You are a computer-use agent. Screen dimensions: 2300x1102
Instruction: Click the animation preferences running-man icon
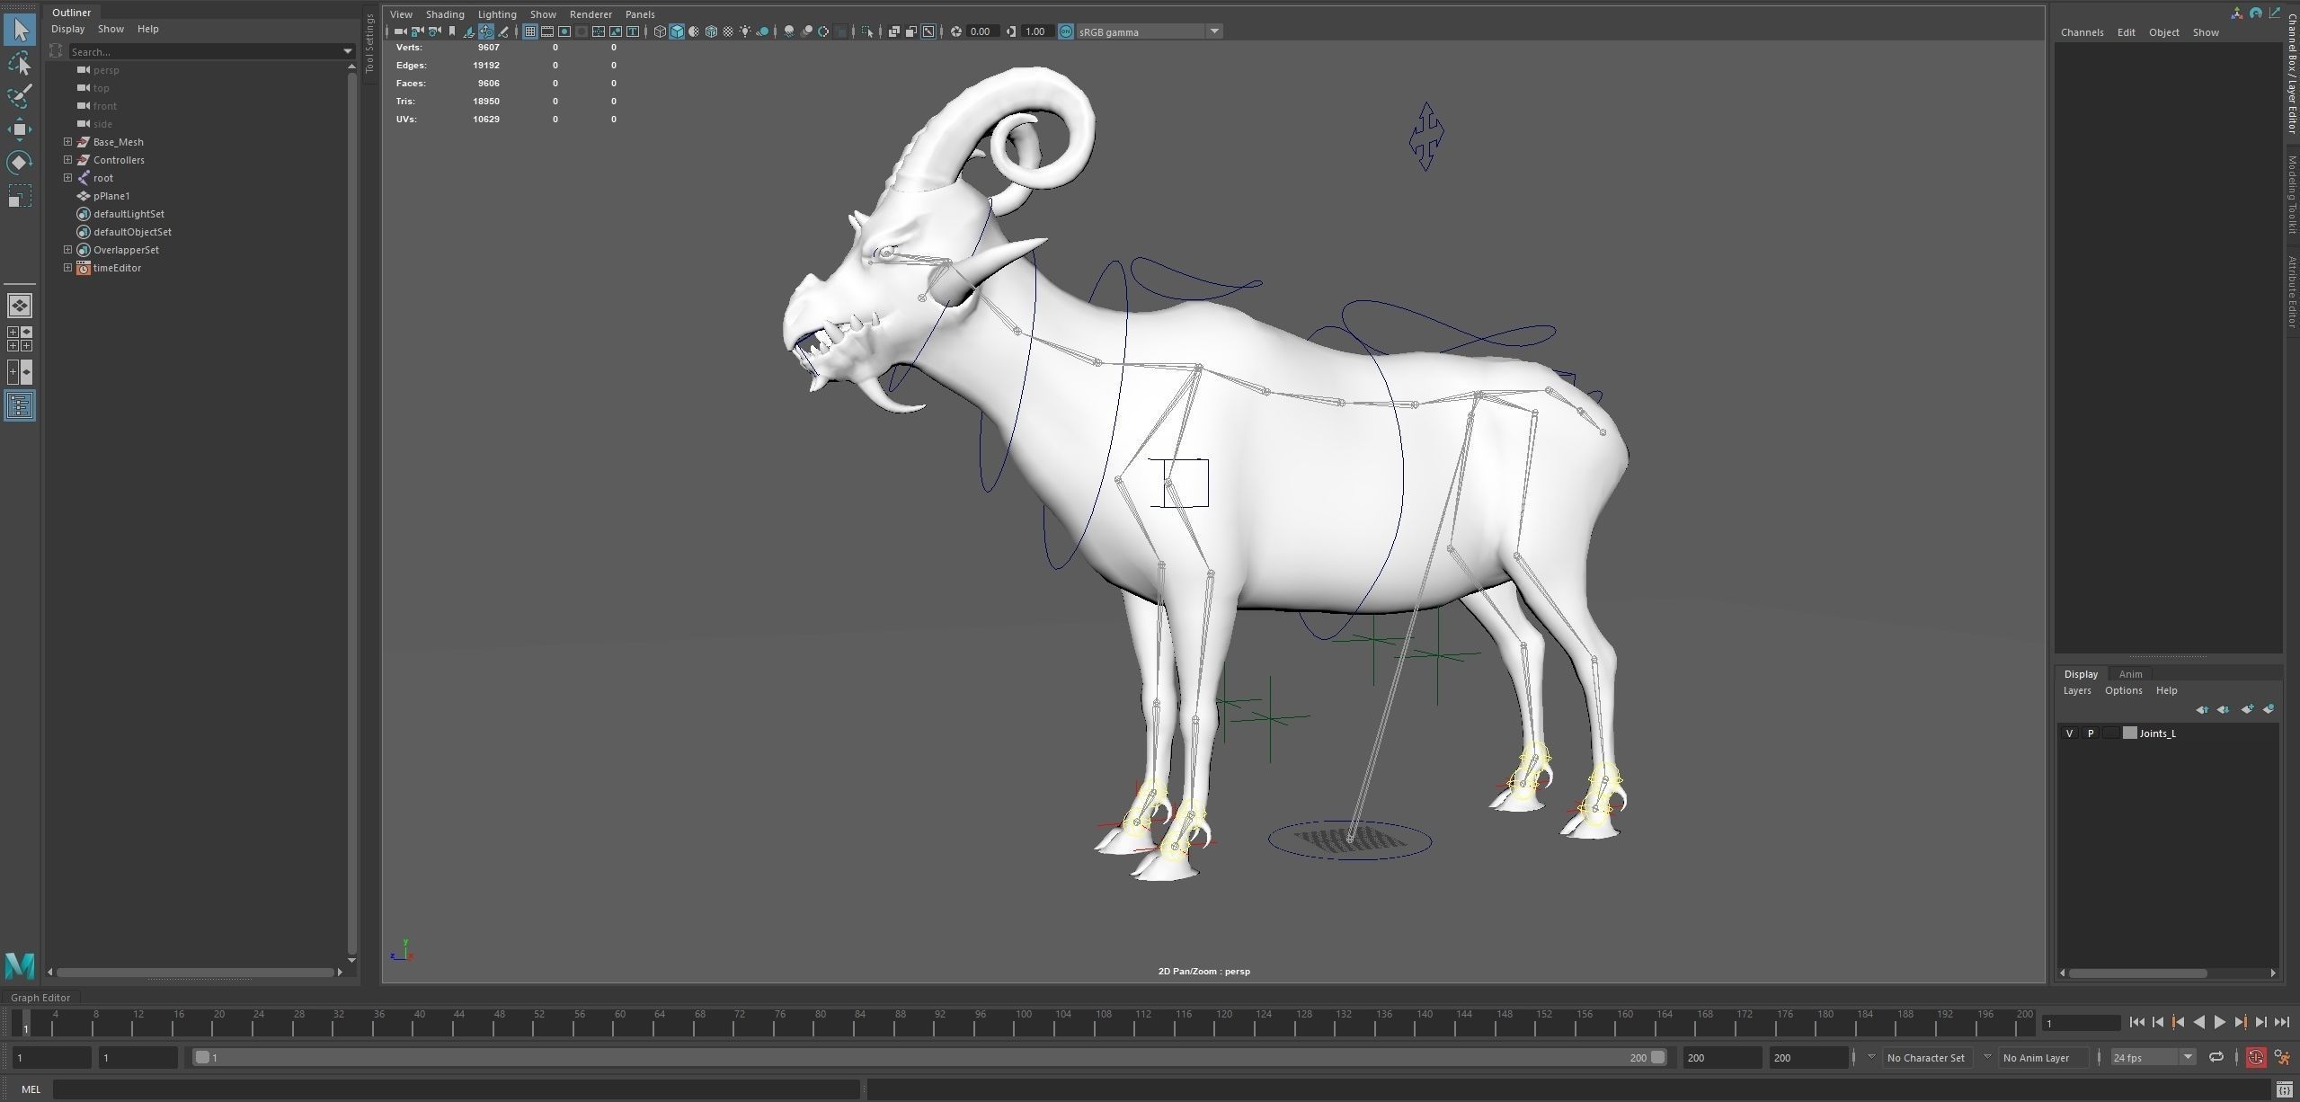2281,1057
